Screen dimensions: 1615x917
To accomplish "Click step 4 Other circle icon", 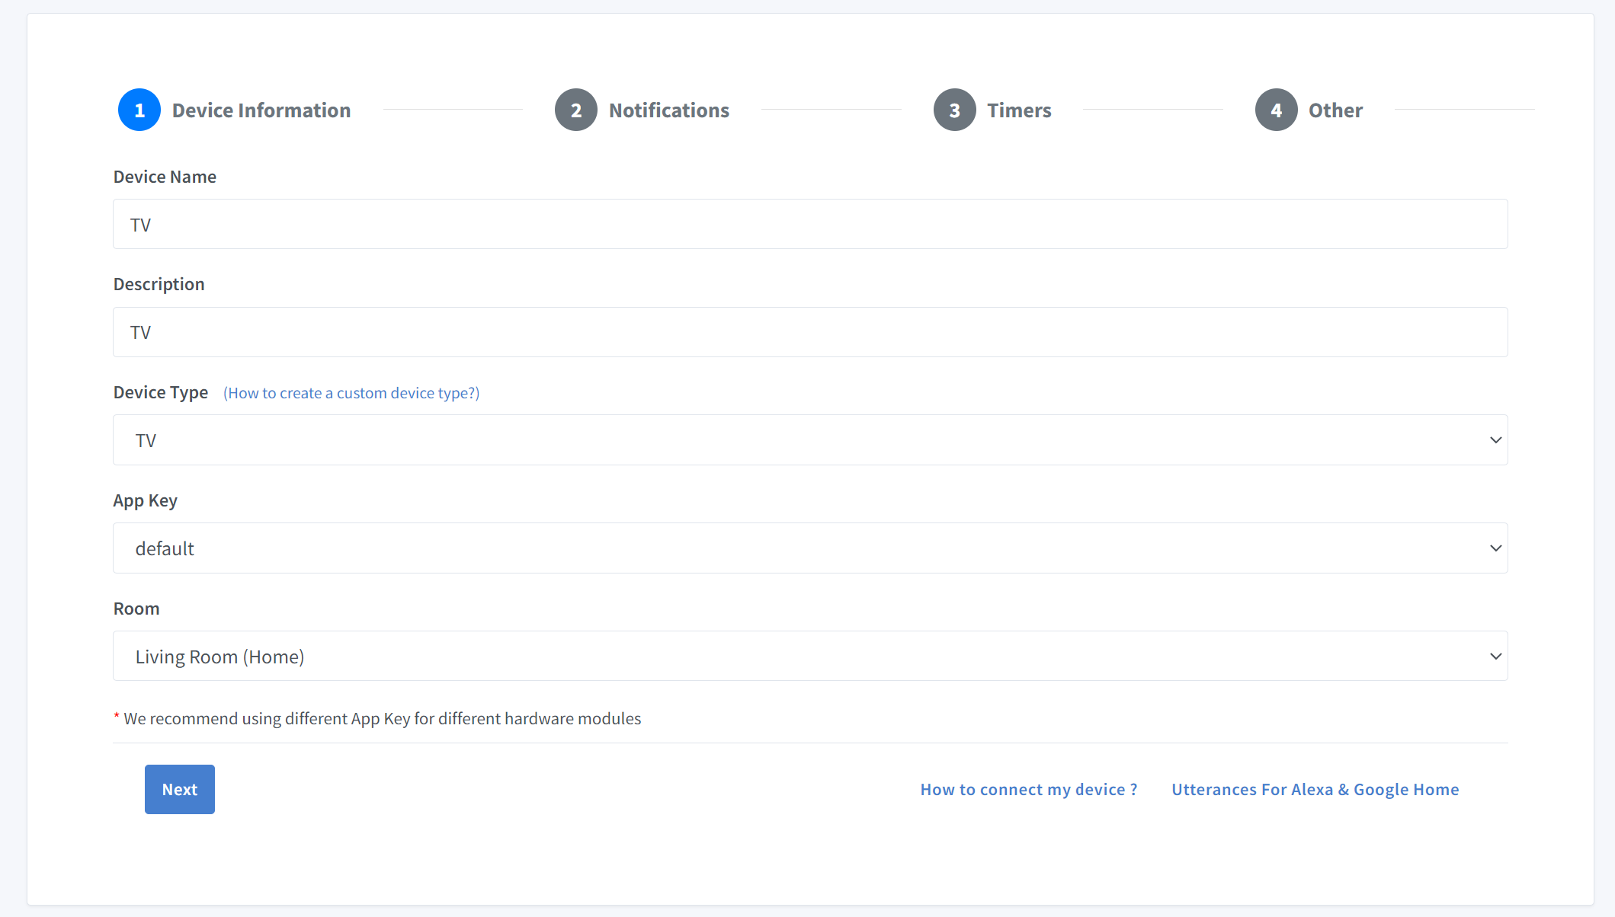I will tap(1276, 110).
